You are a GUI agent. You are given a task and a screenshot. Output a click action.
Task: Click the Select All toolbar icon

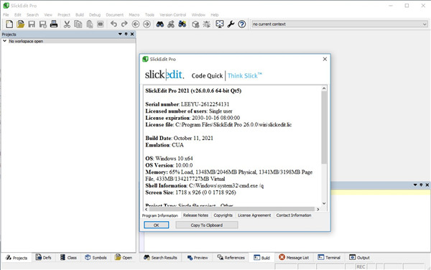101,24
